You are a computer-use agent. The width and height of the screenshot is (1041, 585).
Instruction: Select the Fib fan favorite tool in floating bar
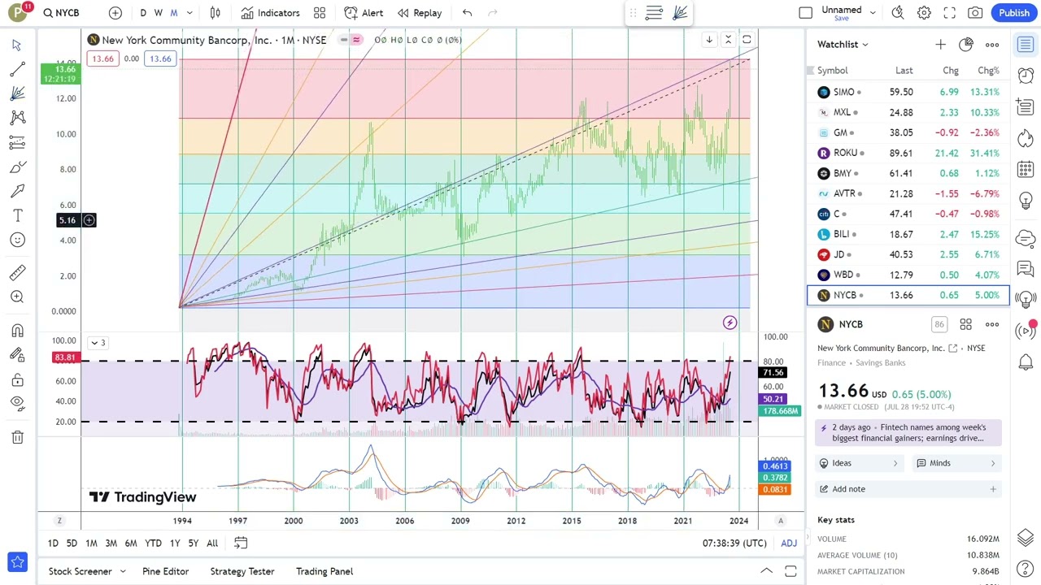681,13
